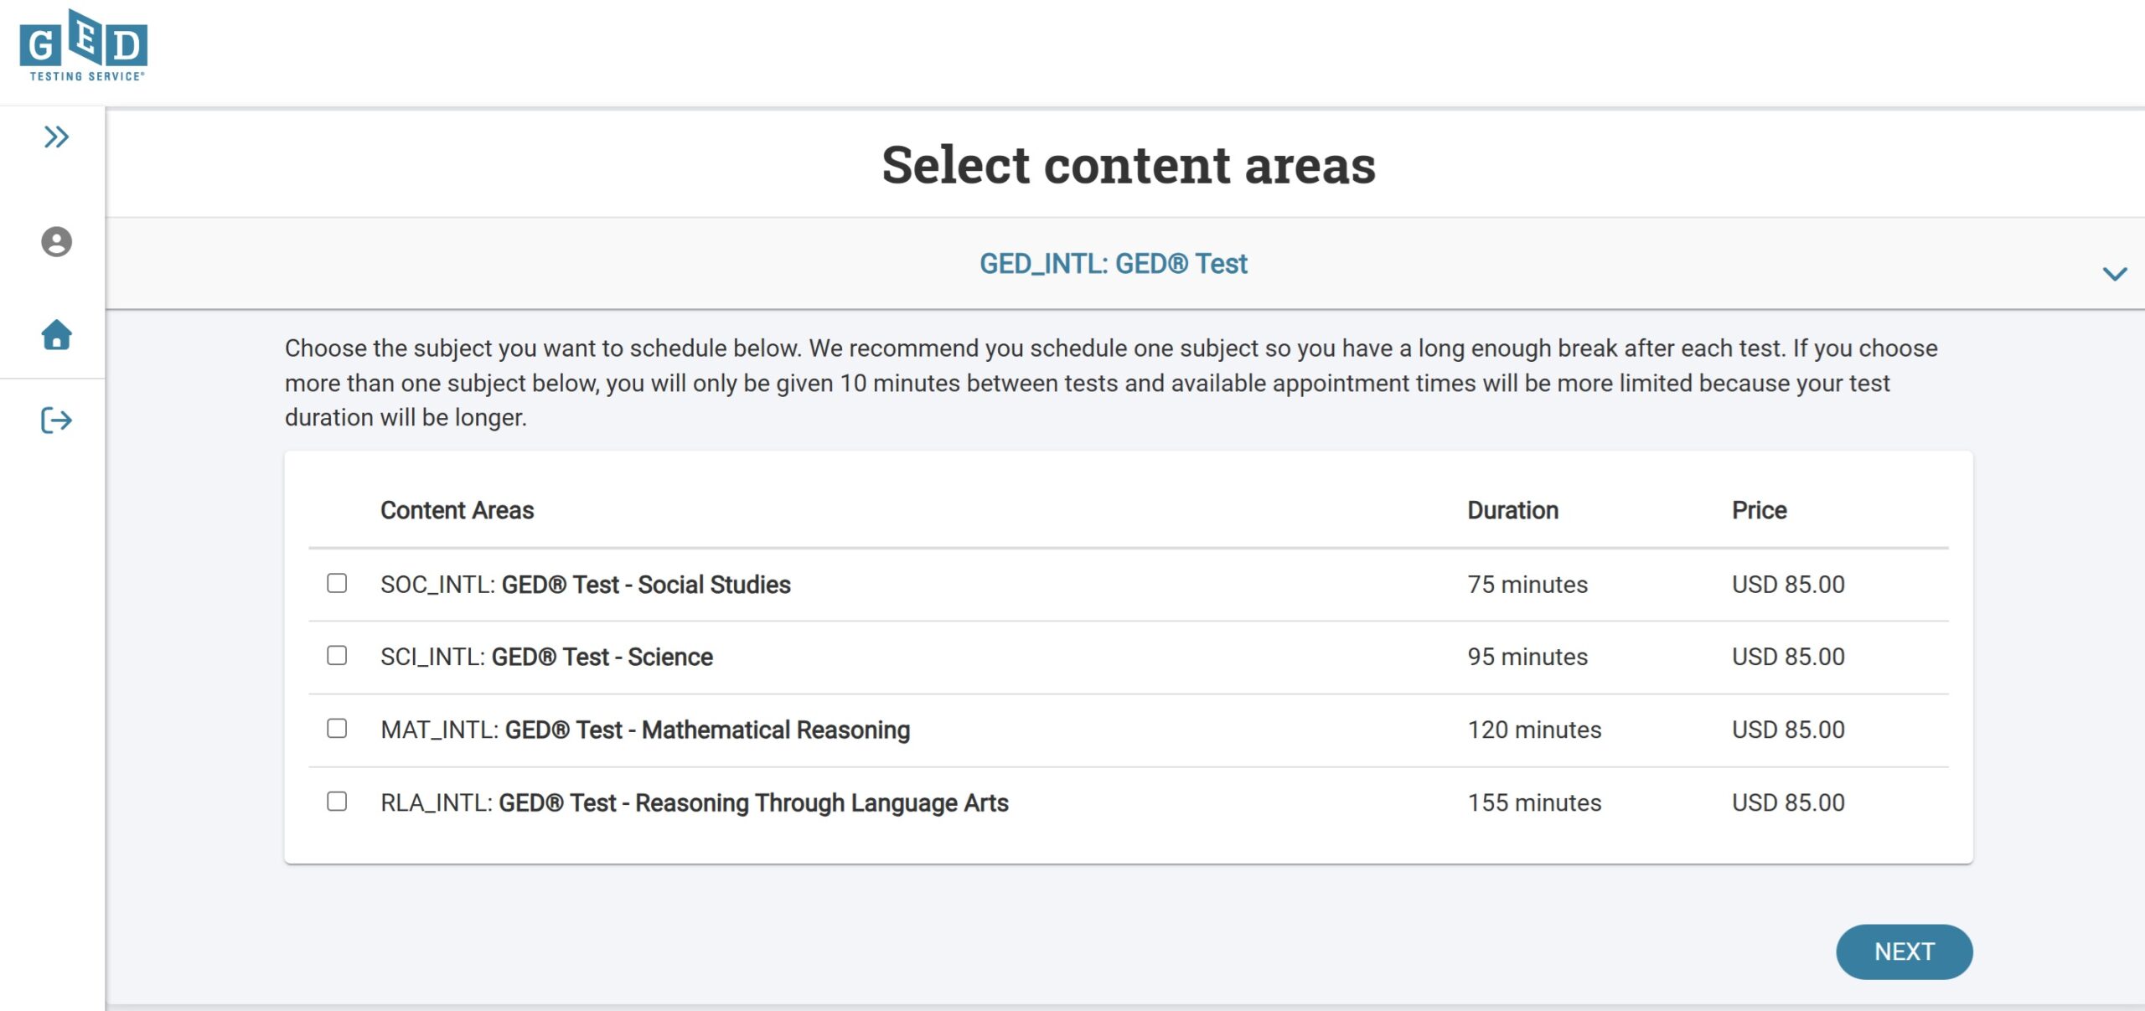Viewport: 2145px width, 1011px height.
Task: Click the Price column header
Action: pyautogui.click(x=1759, y=510)
